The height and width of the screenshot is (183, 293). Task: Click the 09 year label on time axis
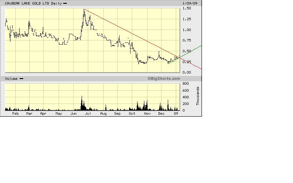(x=176, y=114)
